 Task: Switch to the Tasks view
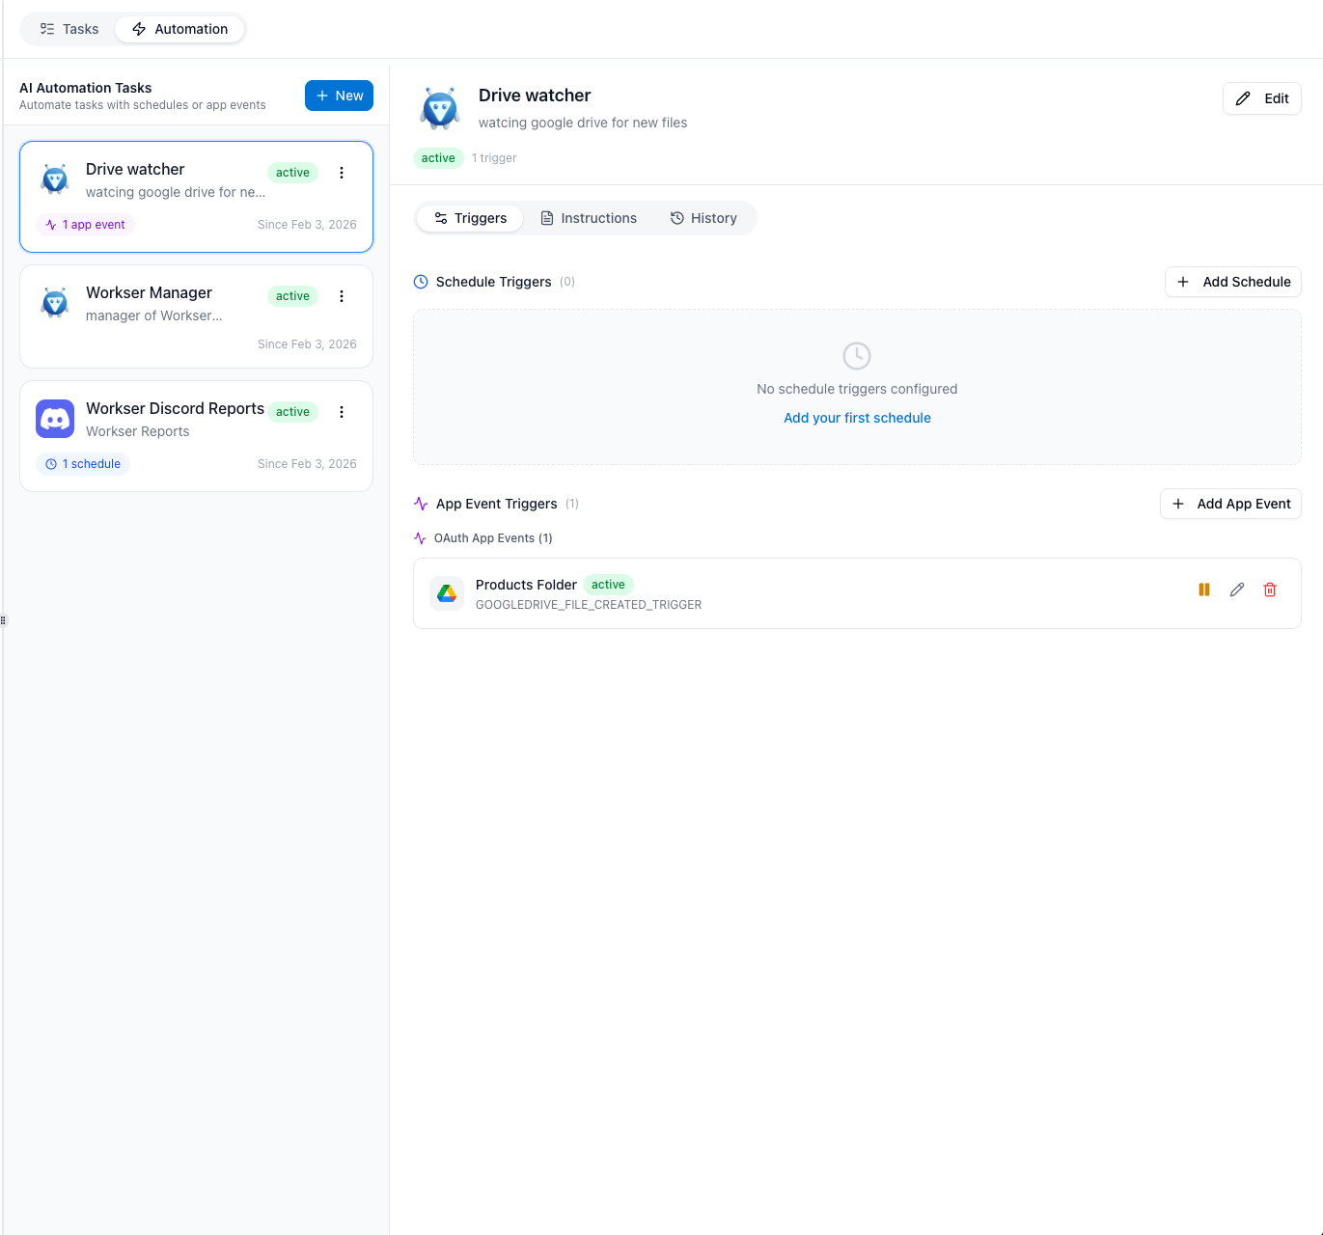69,29
